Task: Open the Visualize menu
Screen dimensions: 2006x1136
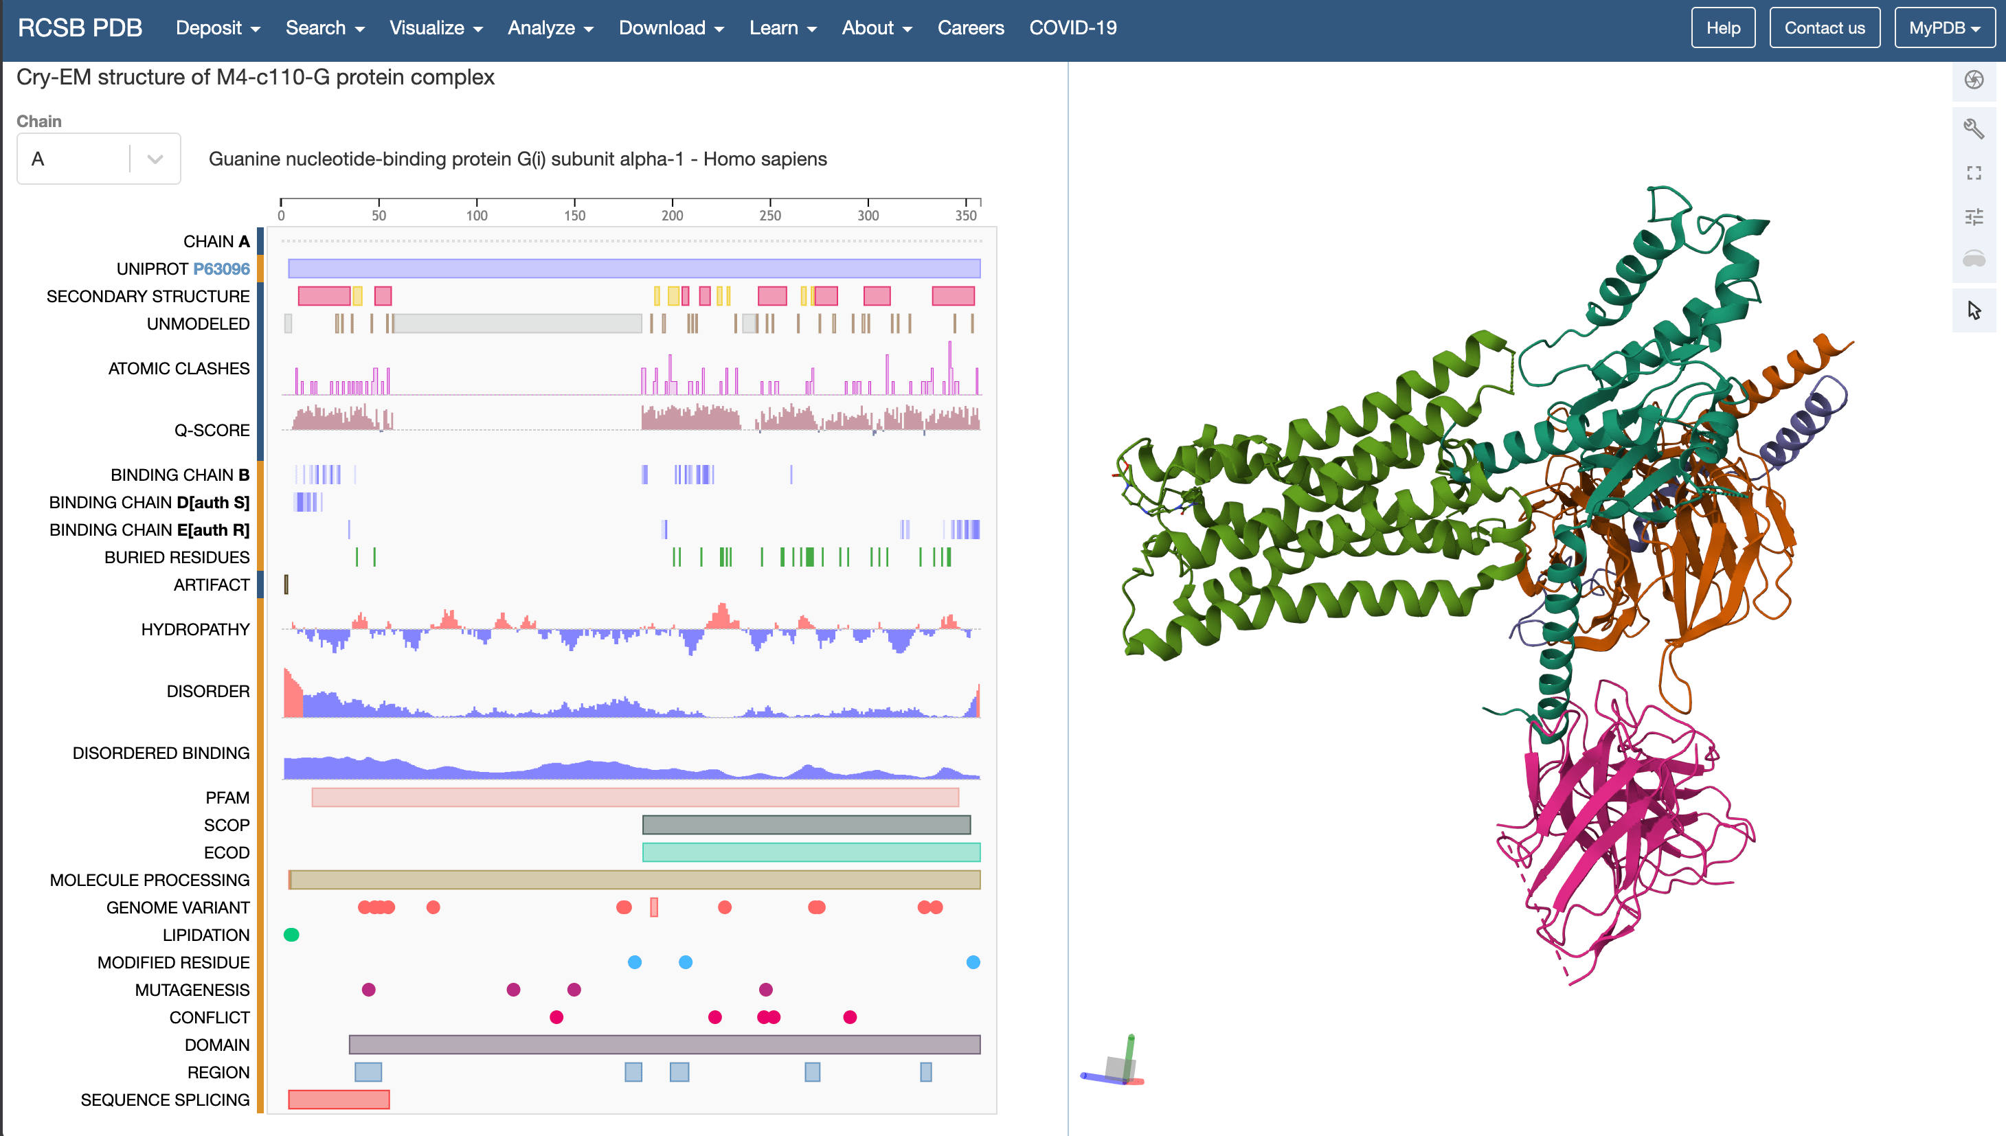Action: (x=436, y=28)
